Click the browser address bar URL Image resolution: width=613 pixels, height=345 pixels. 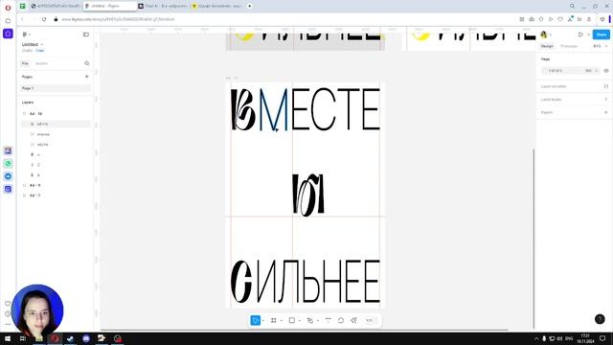[x=118, y=19]
